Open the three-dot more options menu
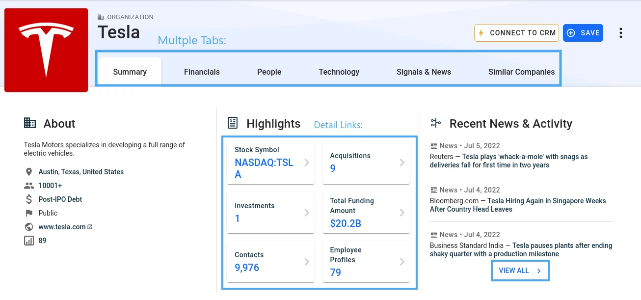Screen dimensions: 641x300 tap(621, 33)
